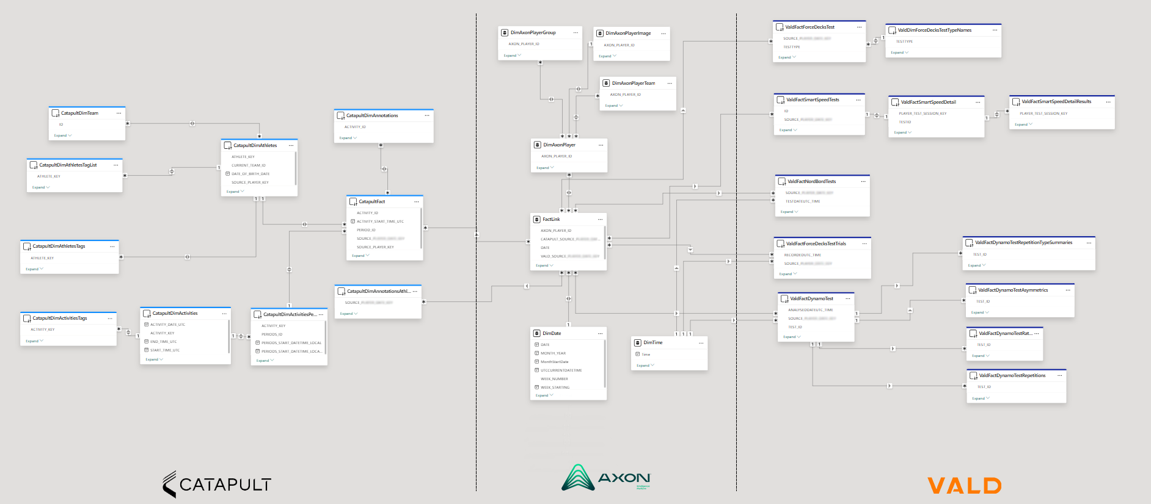Open more options for DimAxonPlayer table
Image resolution: width=1151 pixels, height=504 pixels.
601,145
